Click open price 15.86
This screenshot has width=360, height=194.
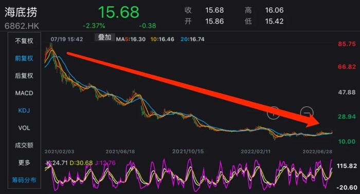click(214, 21)
